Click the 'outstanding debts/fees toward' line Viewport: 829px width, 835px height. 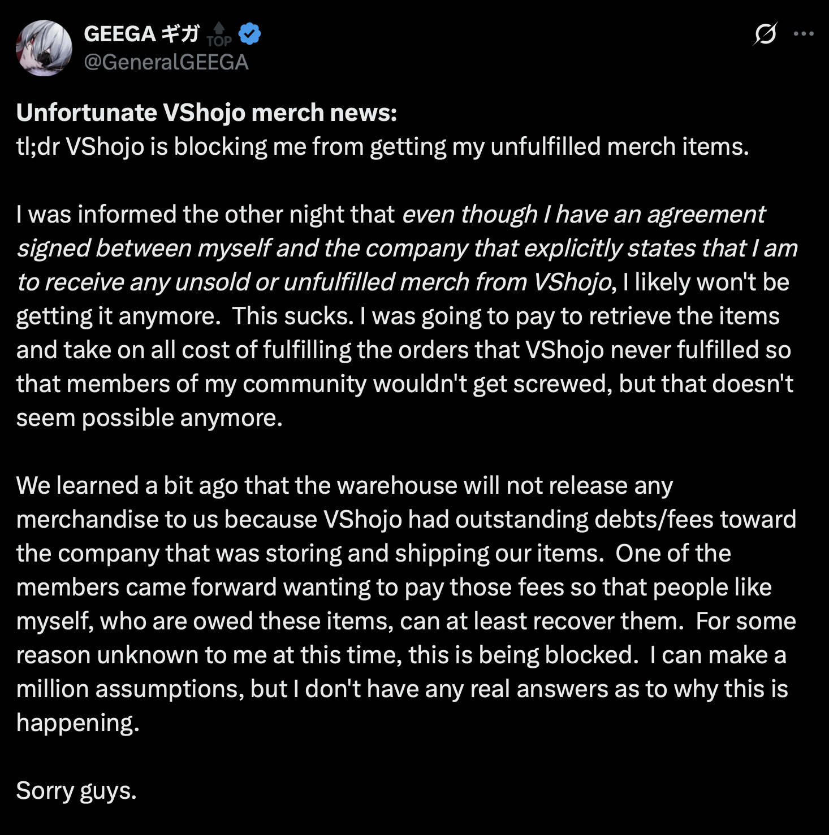click(x=406, y=520)
